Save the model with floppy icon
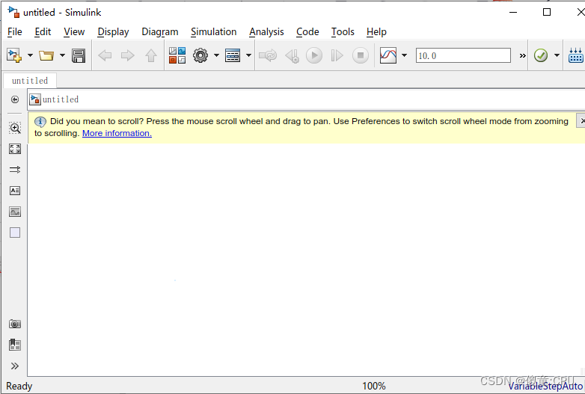The height and width of the screenshot is (394, 585). click(79, 55)
